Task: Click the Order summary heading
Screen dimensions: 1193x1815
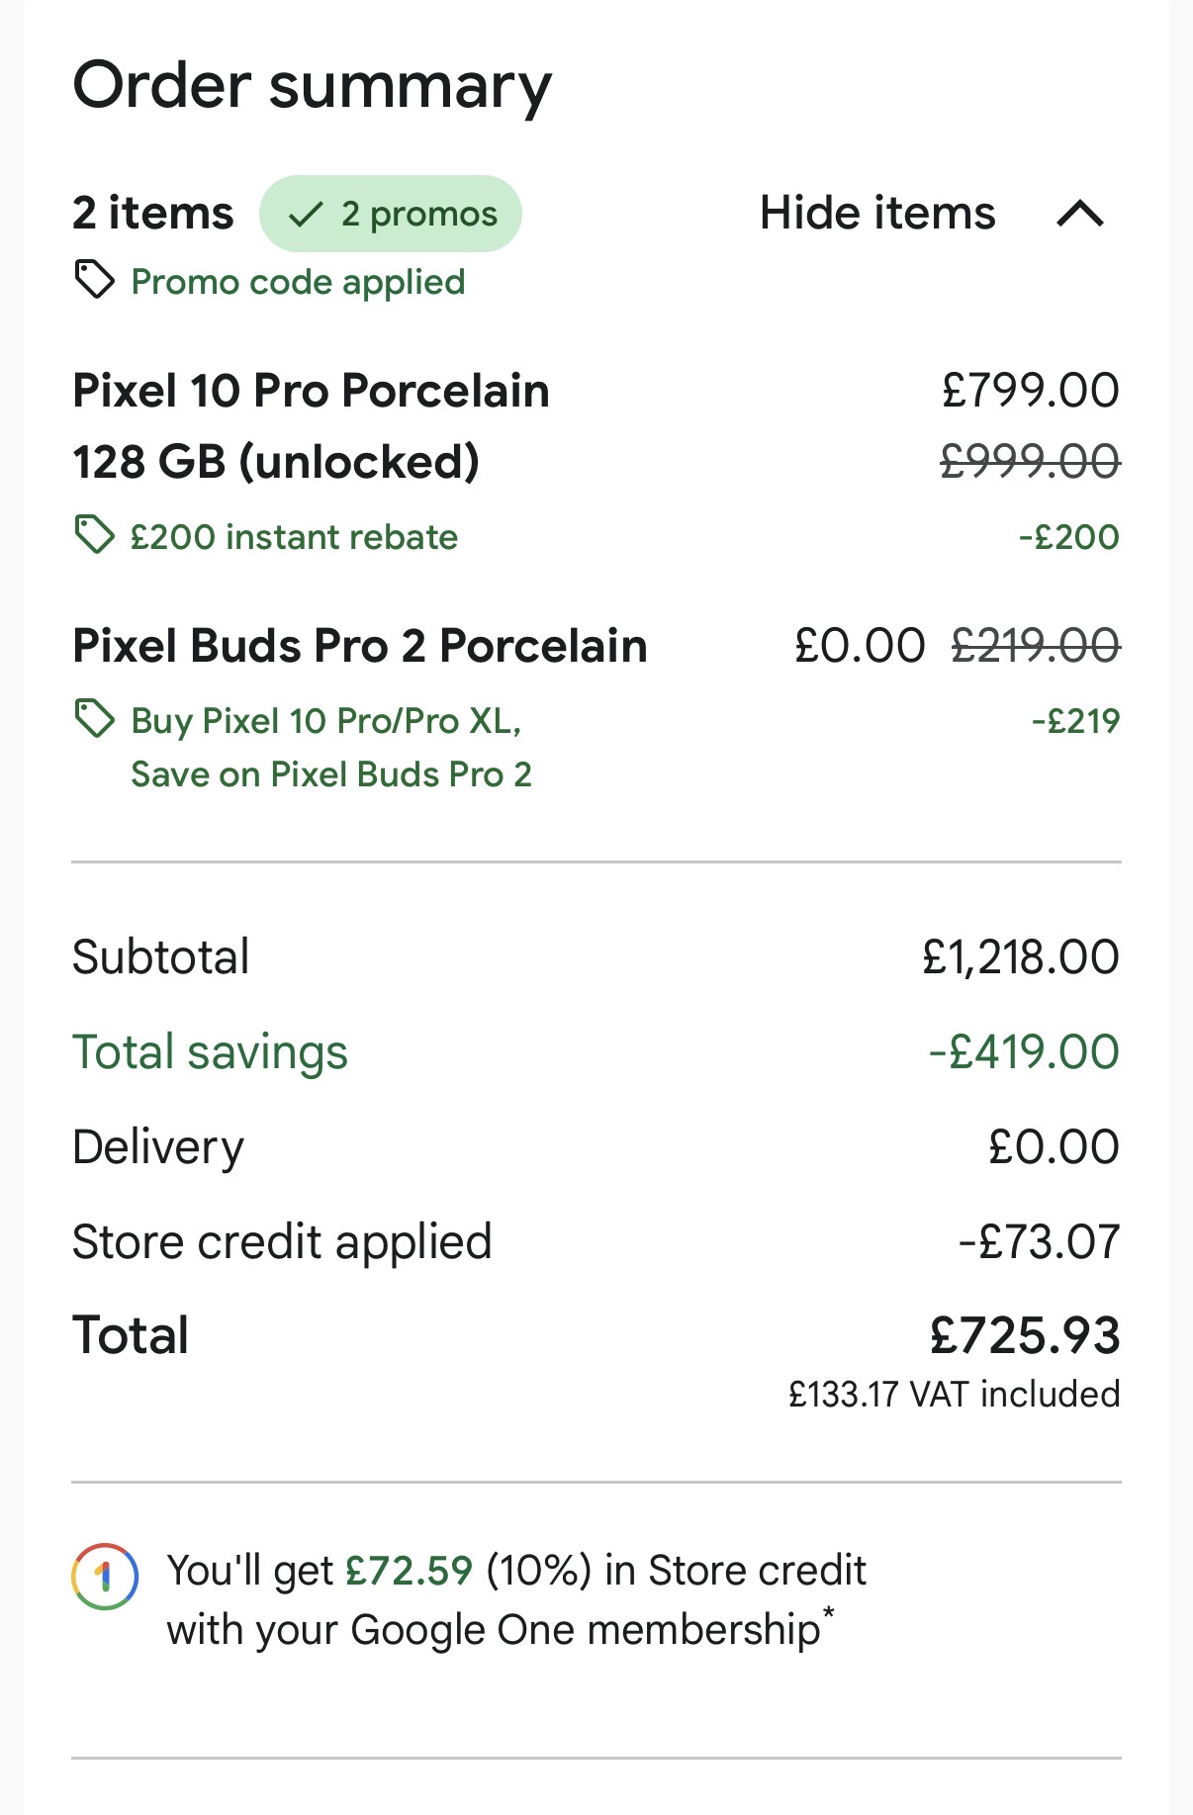Action: pyautogui.click(x=312, y=86)
